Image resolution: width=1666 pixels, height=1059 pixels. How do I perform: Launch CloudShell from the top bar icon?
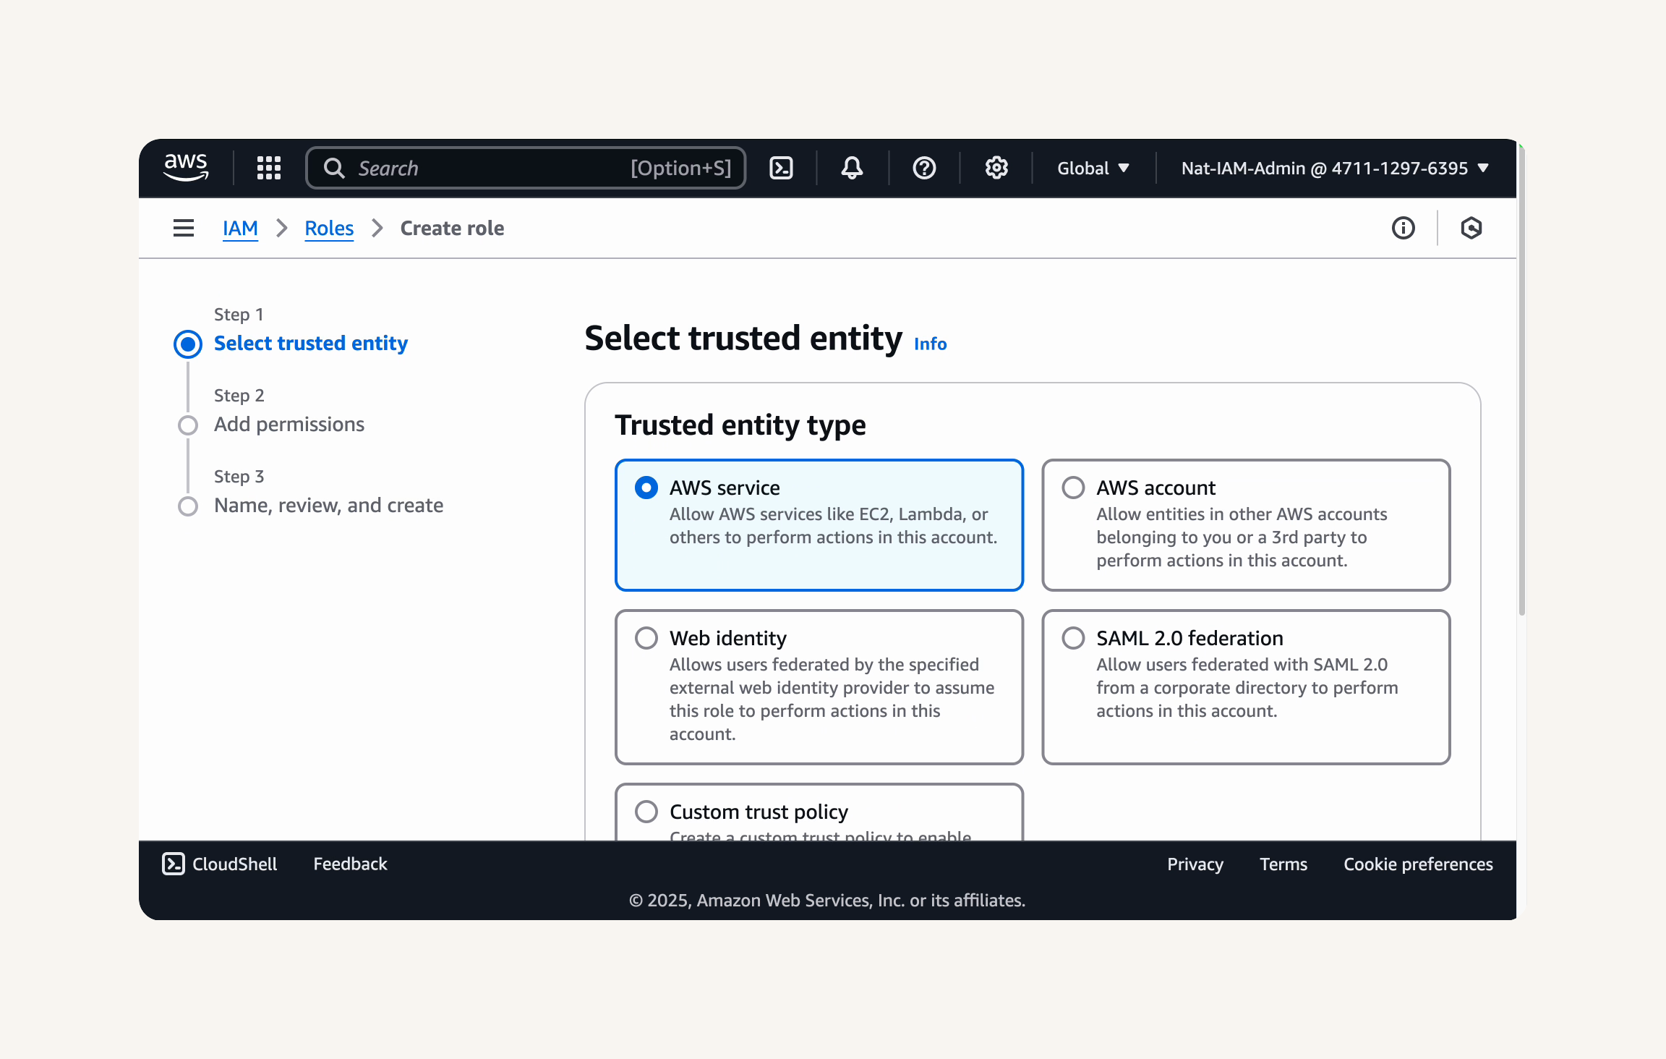[x=781, y=168]
